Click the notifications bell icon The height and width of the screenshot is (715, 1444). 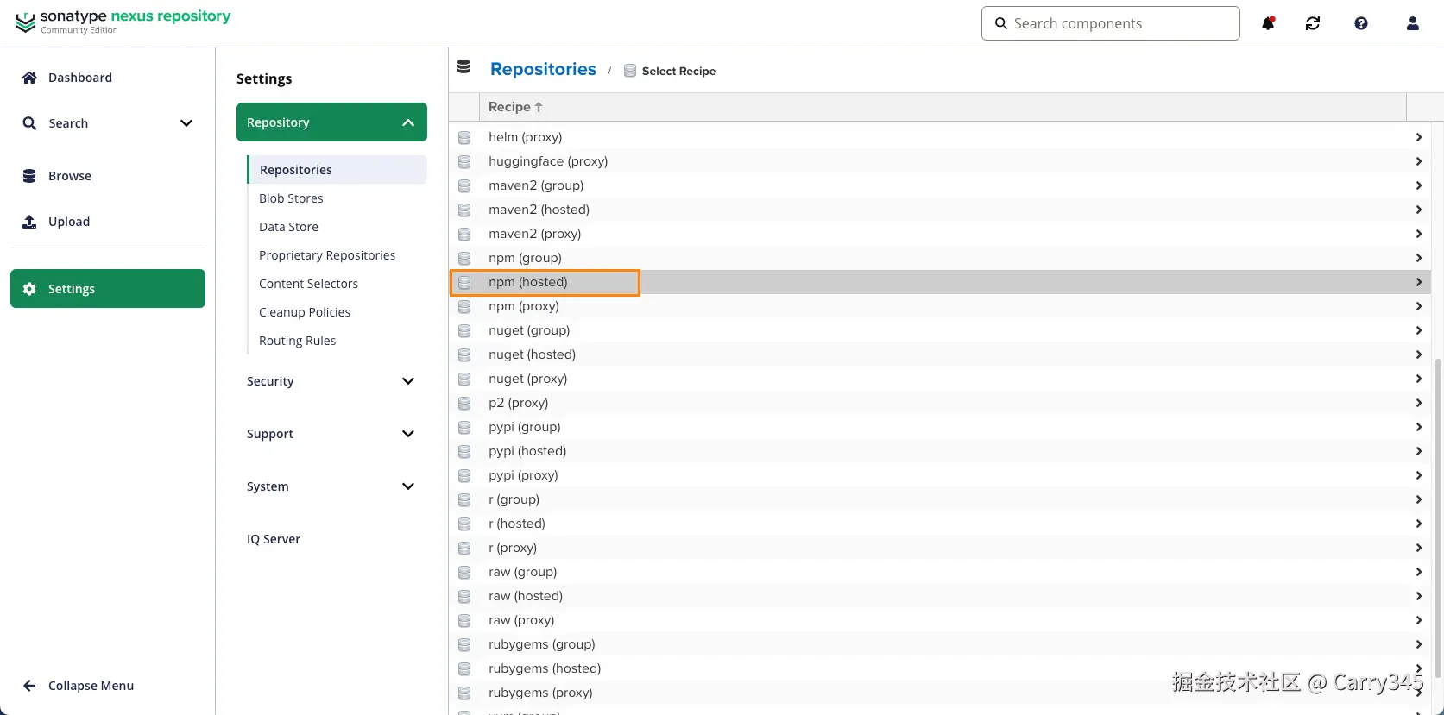(1268, 23)
